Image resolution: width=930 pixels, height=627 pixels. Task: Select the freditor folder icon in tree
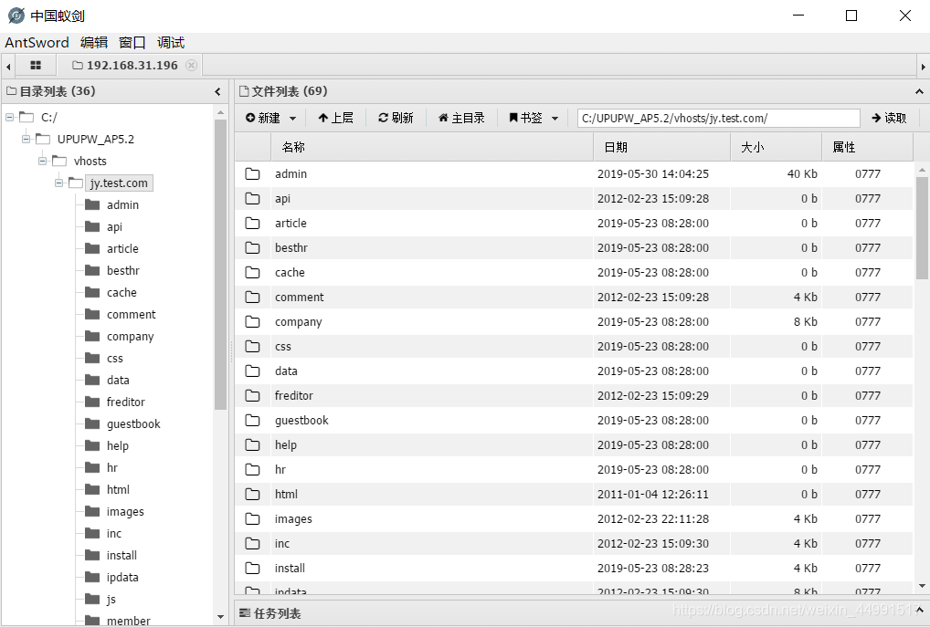(x=92, y=402)
